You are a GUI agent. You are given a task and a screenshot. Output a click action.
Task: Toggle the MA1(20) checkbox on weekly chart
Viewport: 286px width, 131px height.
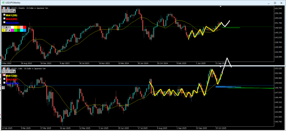(4, 14)
